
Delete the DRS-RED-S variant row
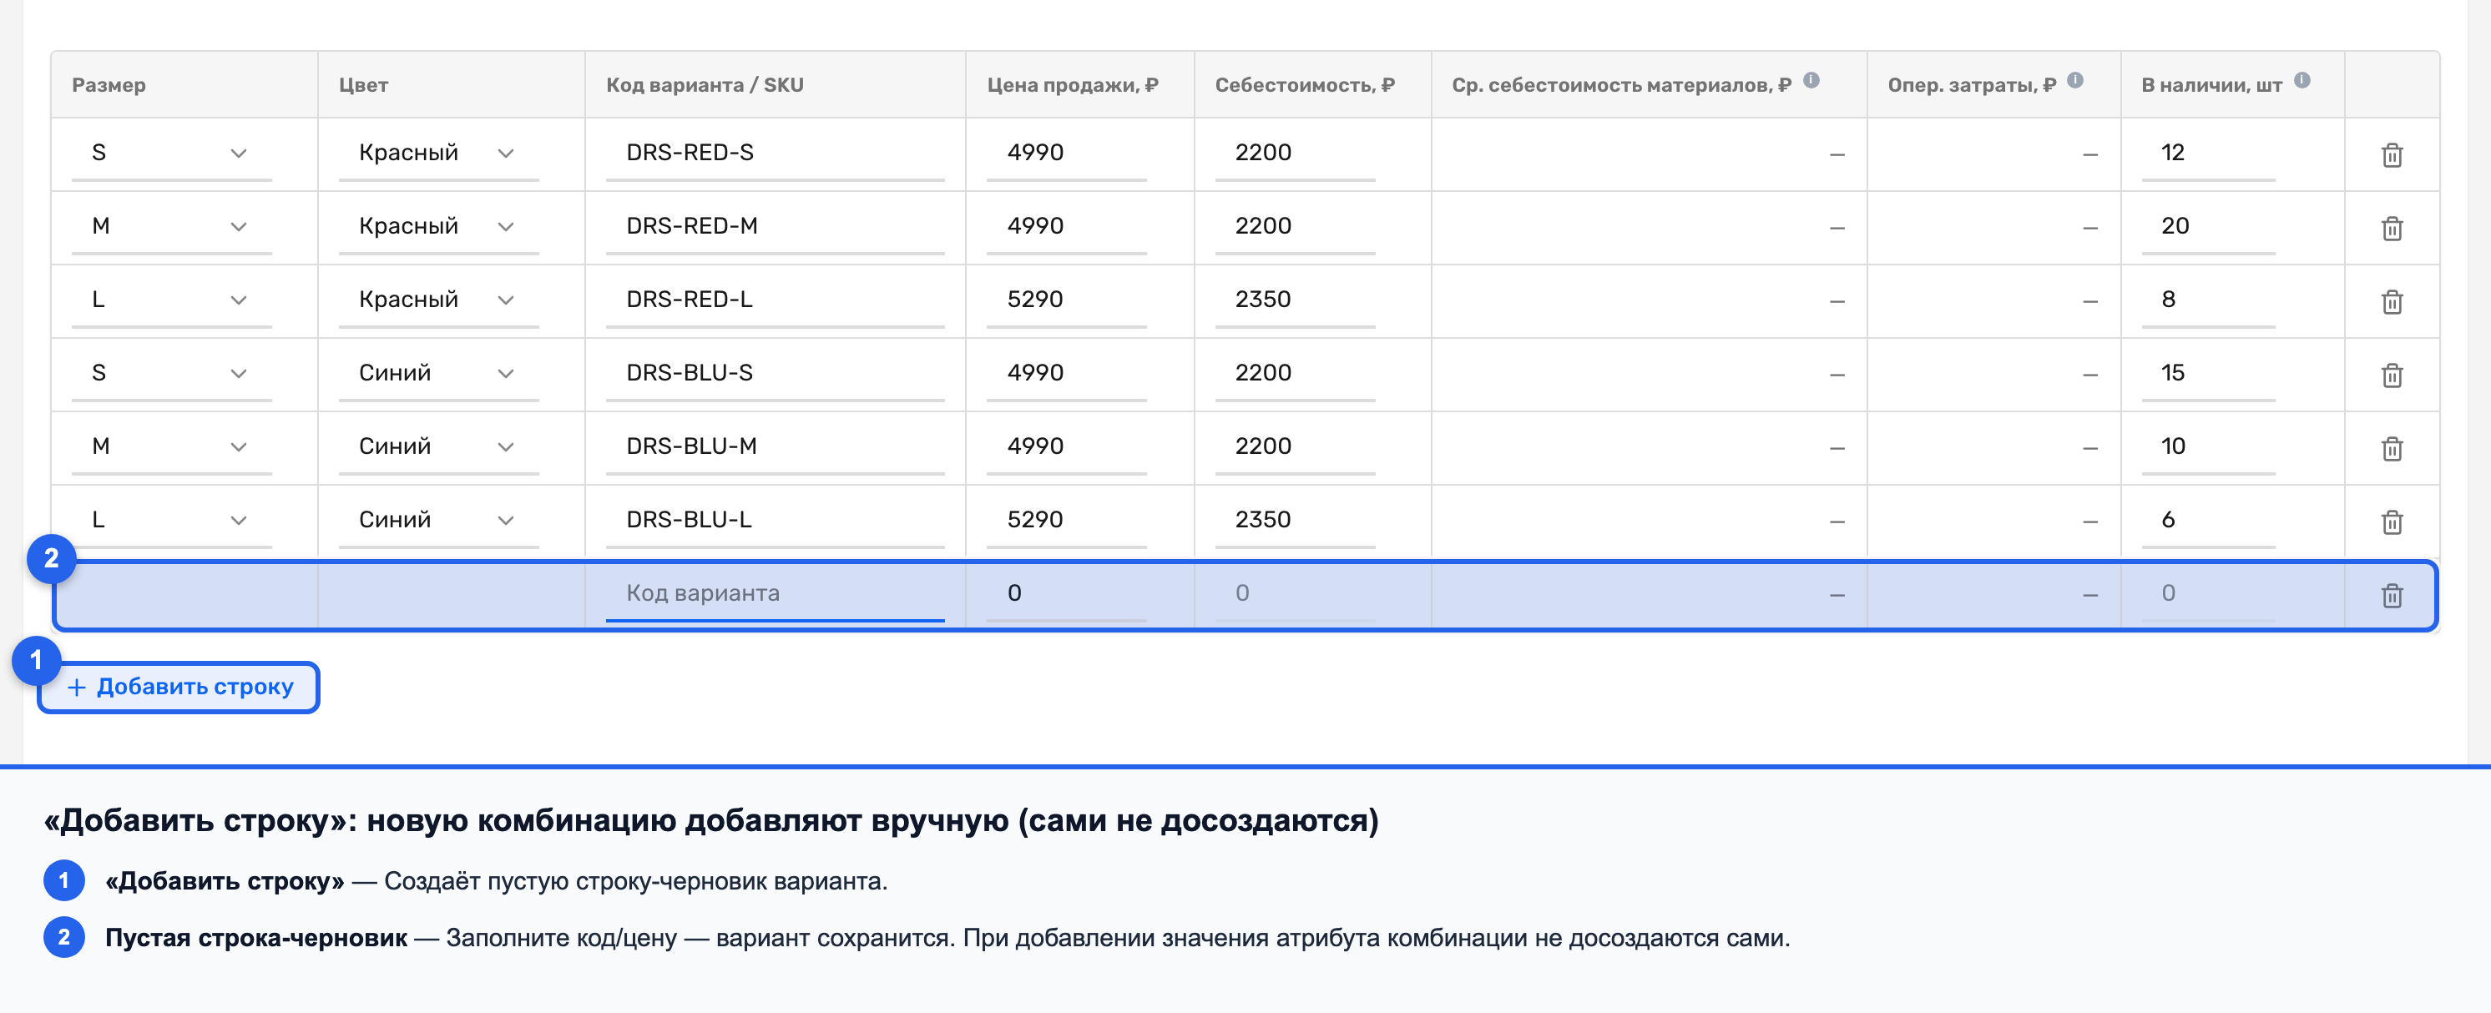pyautogui.click(x=2392, y=154)
